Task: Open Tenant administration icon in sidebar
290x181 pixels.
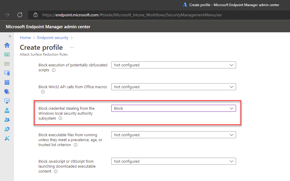Action: point(7,129)
